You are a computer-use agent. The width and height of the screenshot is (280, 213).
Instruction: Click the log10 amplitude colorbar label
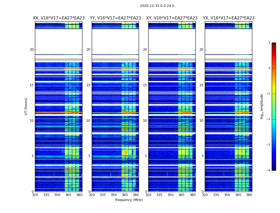tap(262, 106)
